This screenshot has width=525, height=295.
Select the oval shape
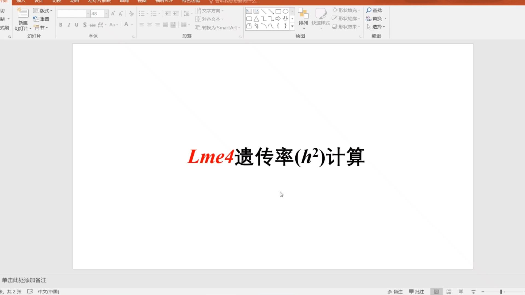[x=285, y=11]
